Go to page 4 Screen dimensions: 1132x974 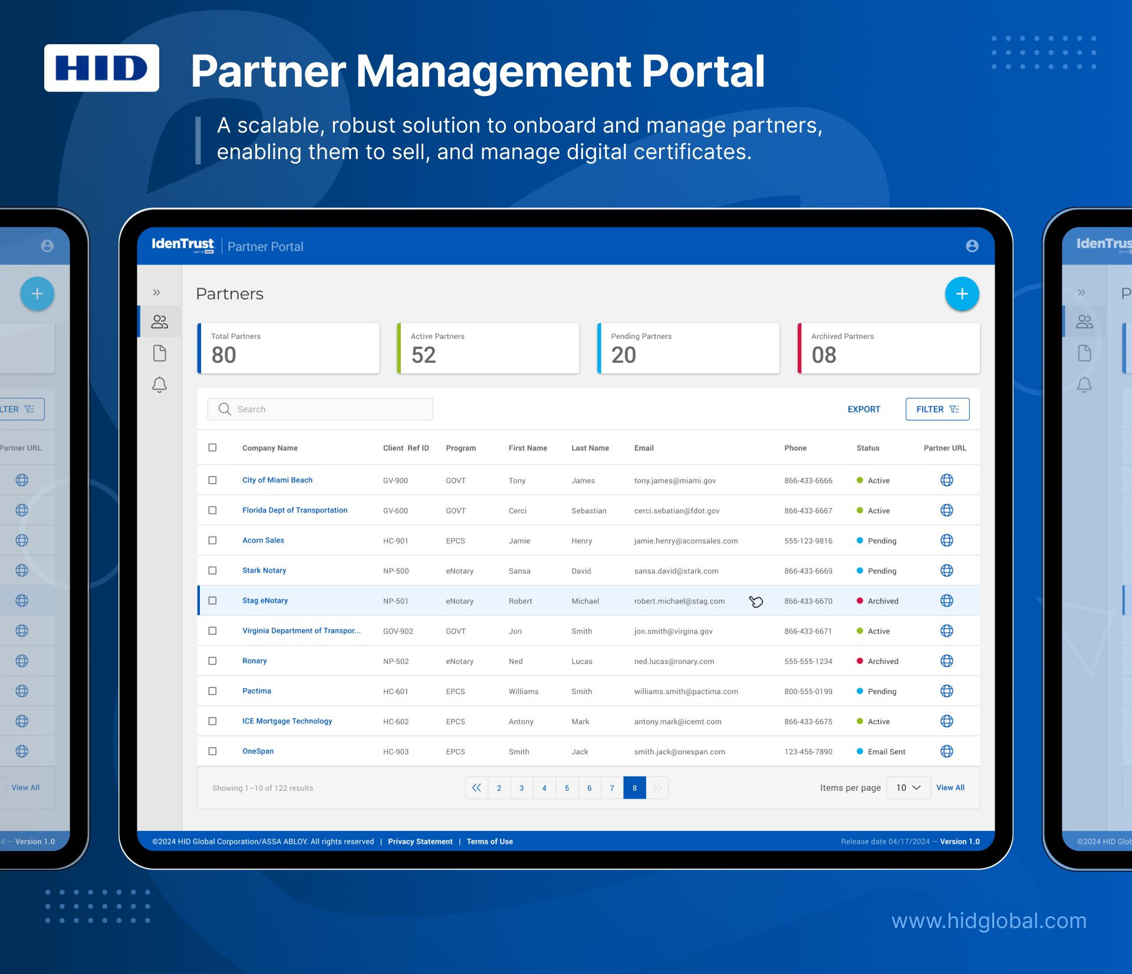tap(544, 788)
